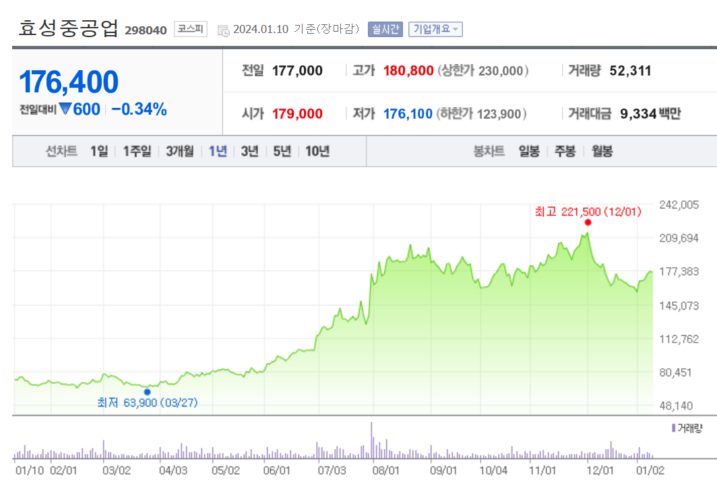717x499 pixels.
Task: Click the 저가 value 176,100
Action: pos(408,113)
